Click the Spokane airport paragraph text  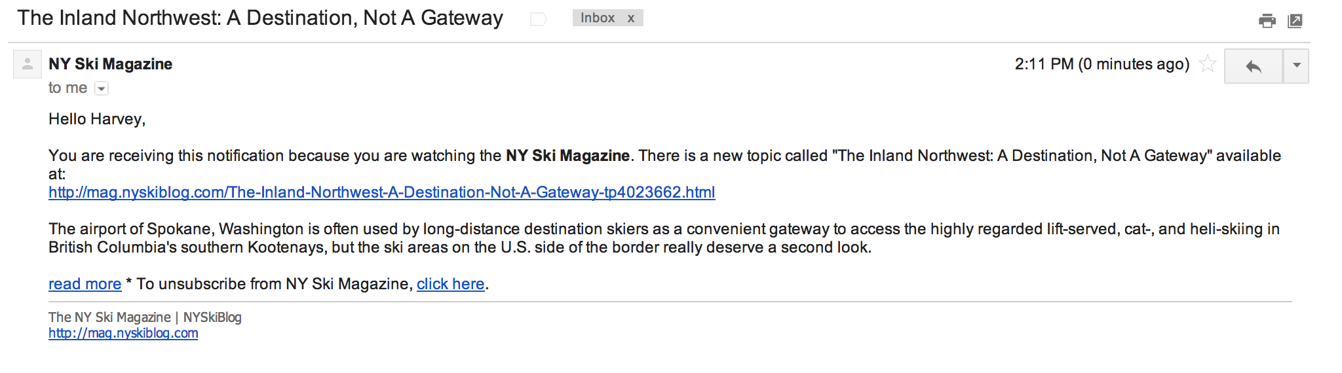coord(459,238)
